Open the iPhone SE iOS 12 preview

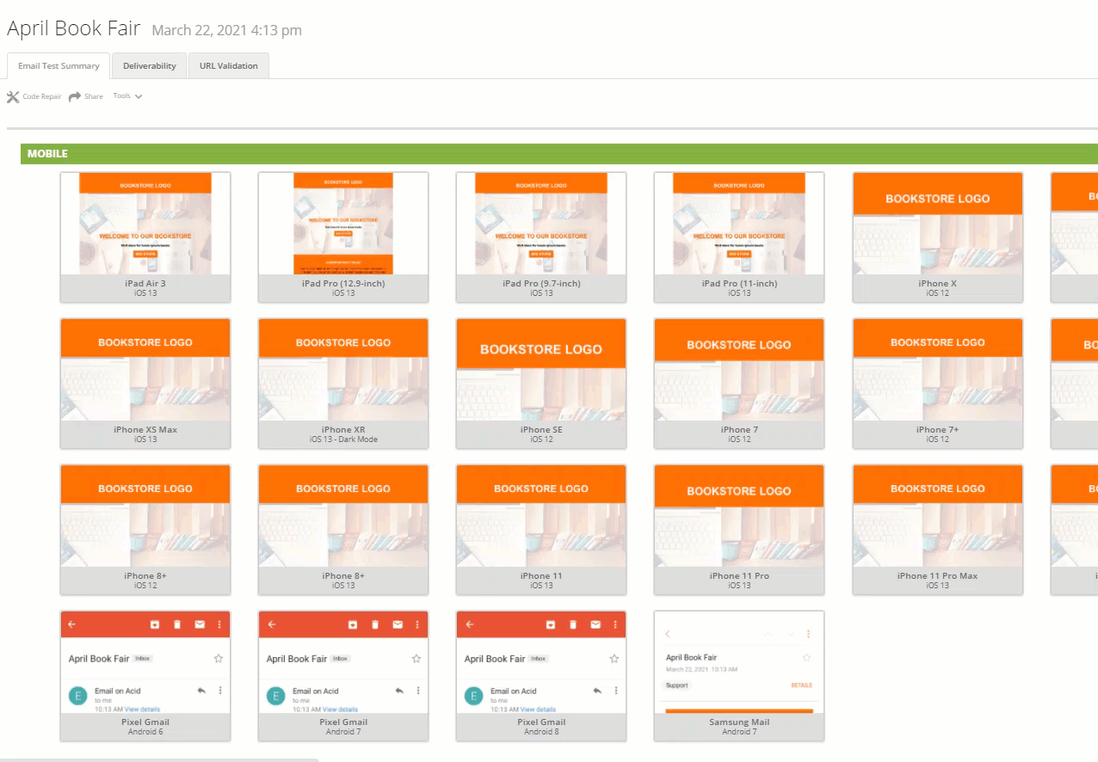[541, 384]
